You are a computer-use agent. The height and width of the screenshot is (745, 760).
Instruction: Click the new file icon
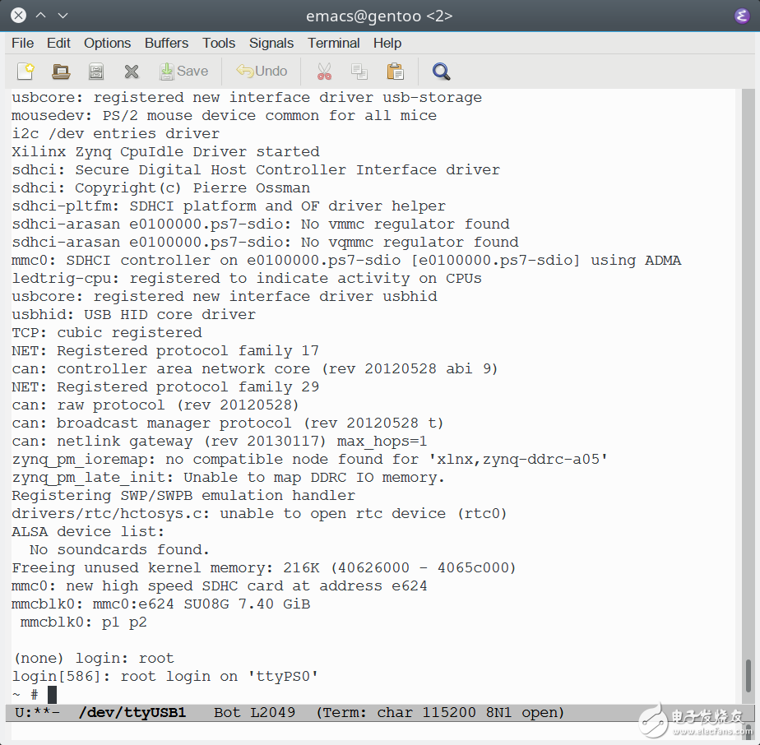pyautogui.click(x=25, y=72)
